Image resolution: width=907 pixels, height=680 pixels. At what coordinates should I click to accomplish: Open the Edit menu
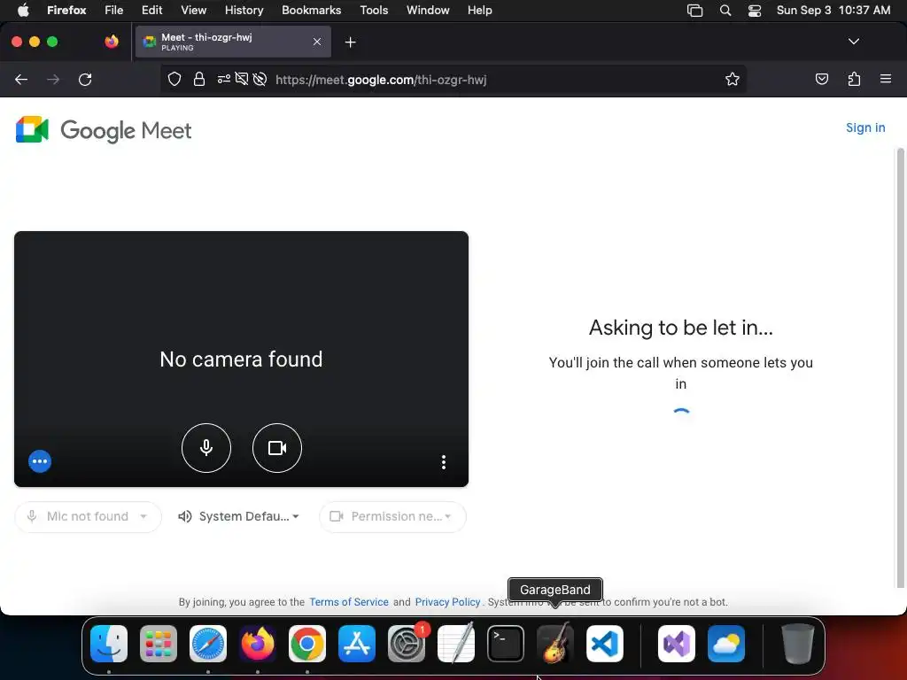click(151, 11)
